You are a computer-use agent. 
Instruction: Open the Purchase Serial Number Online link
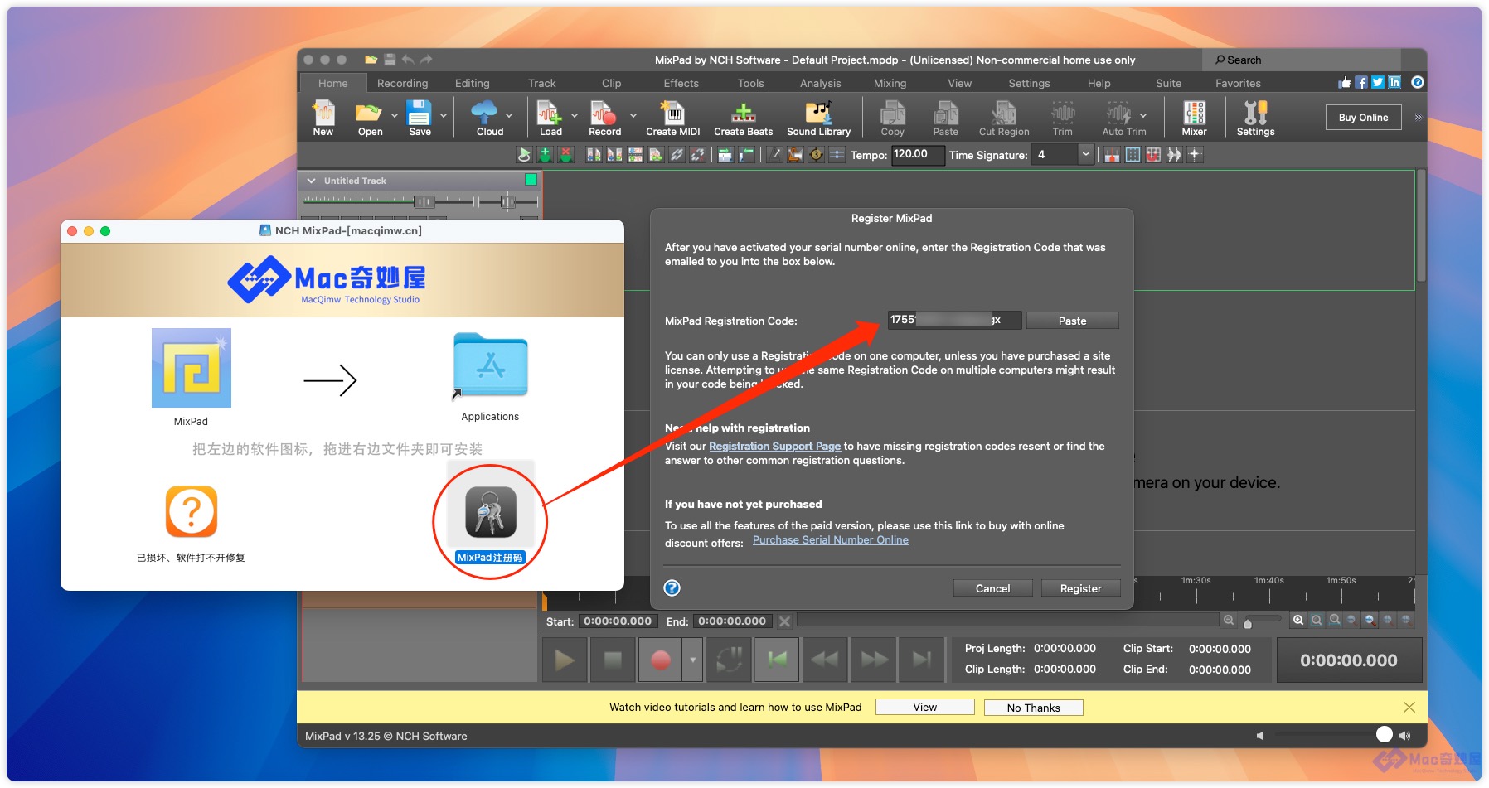(x=831, y=539)
